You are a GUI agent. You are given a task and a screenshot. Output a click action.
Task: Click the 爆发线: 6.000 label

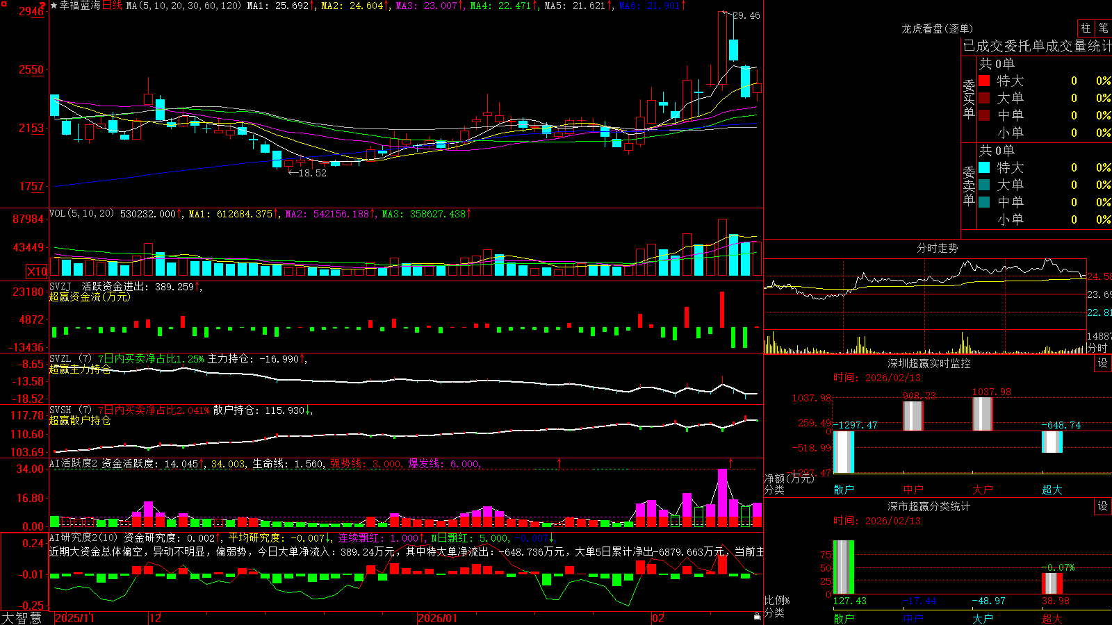(443, 464)
